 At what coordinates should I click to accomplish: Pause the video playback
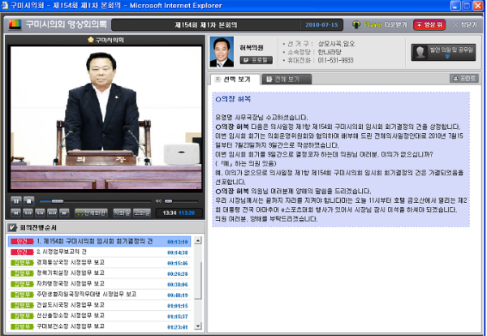point(16,200)
